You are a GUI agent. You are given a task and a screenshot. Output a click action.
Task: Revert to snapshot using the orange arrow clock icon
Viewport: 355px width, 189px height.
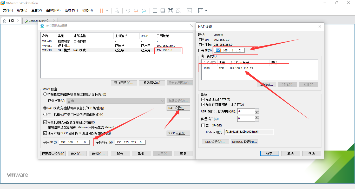click(136, 11)
